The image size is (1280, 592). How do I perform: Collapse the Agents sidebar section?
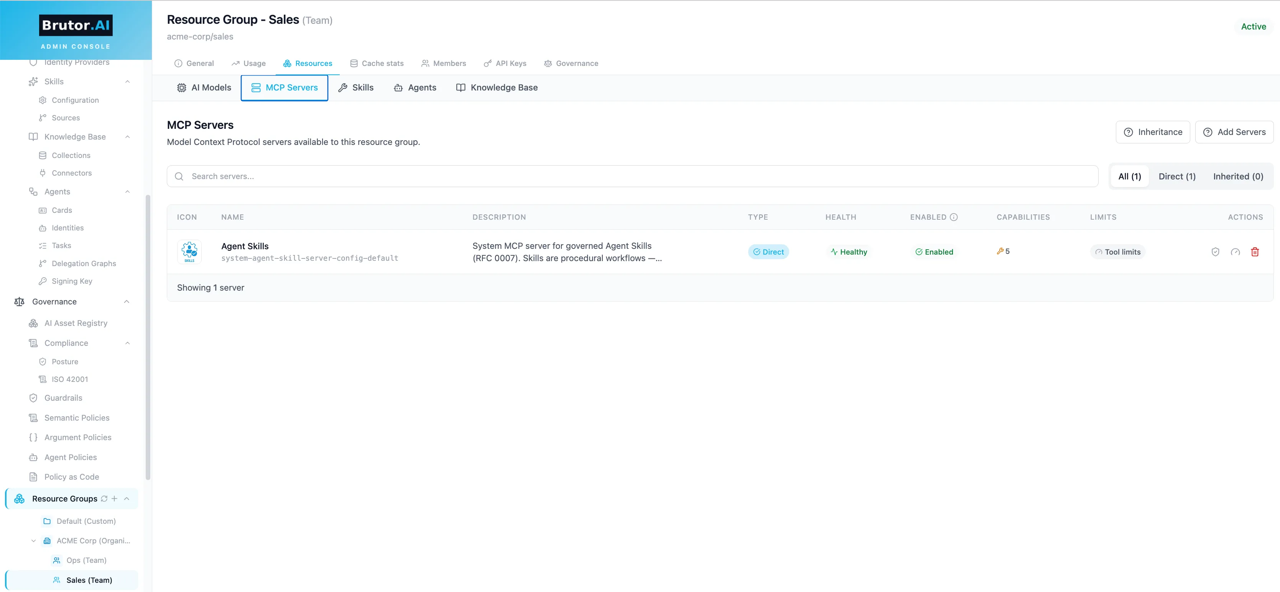click(x=127, y=192)
